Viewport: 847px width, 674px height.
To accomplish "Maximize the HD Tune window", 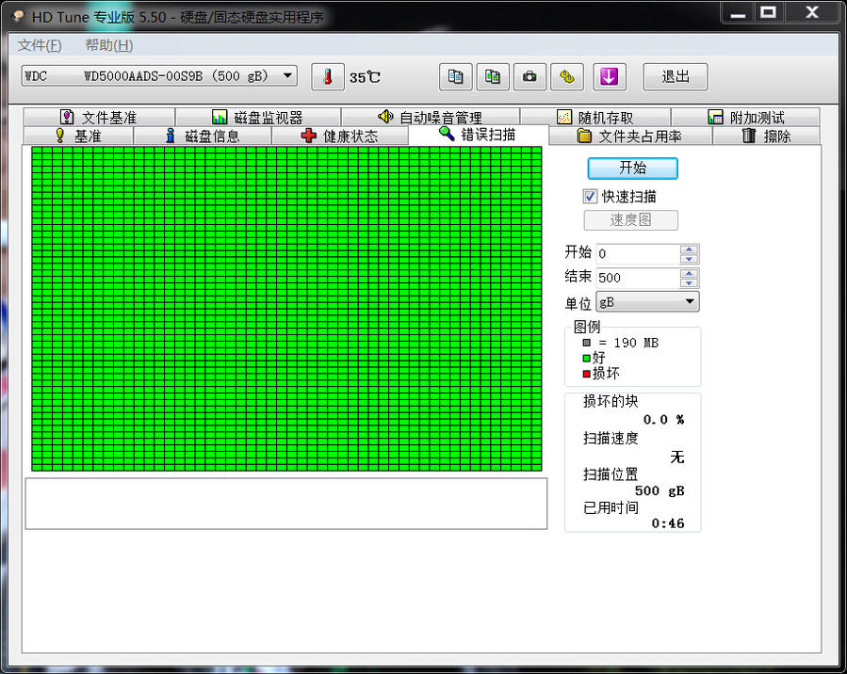I will point(768,13).
